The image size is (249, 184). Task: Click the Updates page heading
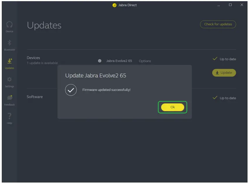tap(44, 25)
